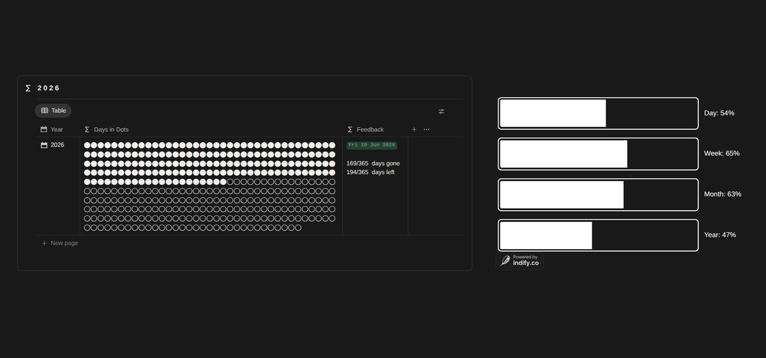
Task: Click the calendar icon in Year header
Action: pyautogui.click(x=44, y=129)
